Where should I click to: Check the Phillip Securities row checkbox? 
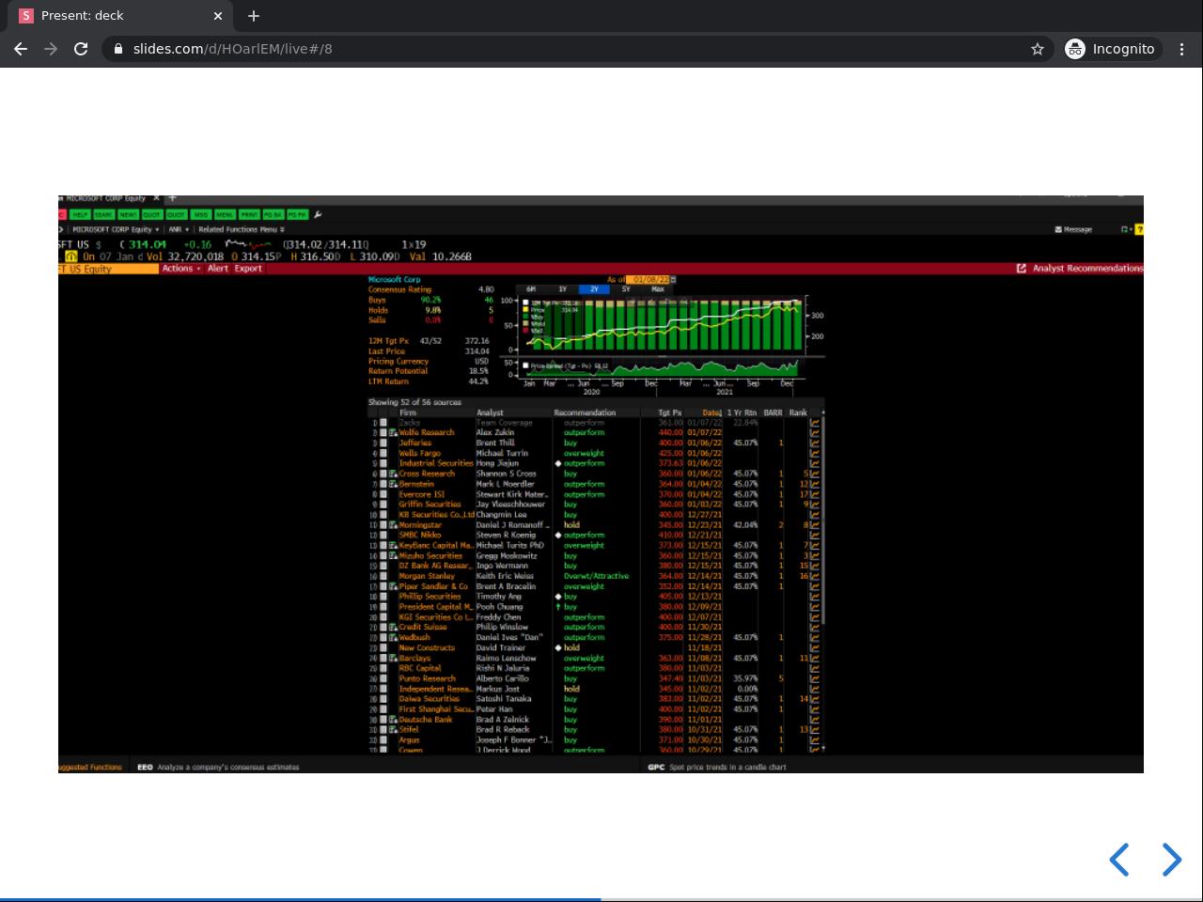pos(383,597)
